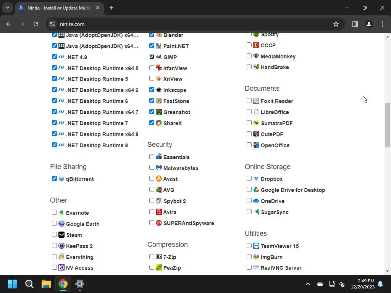
Task: Click the Dropbox icon
Action: 256,179
